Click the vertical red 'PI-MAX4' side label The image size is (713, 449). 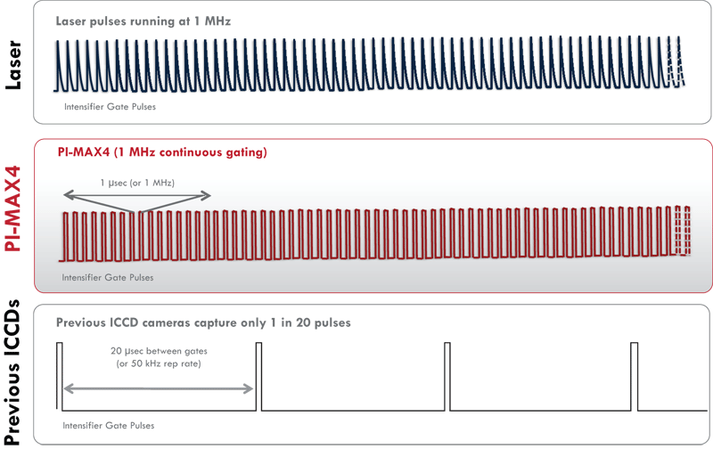pyautogui.click(x=13, y=208)
